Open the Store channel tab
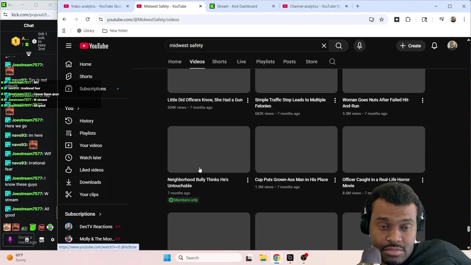 [x=311, y=61]
